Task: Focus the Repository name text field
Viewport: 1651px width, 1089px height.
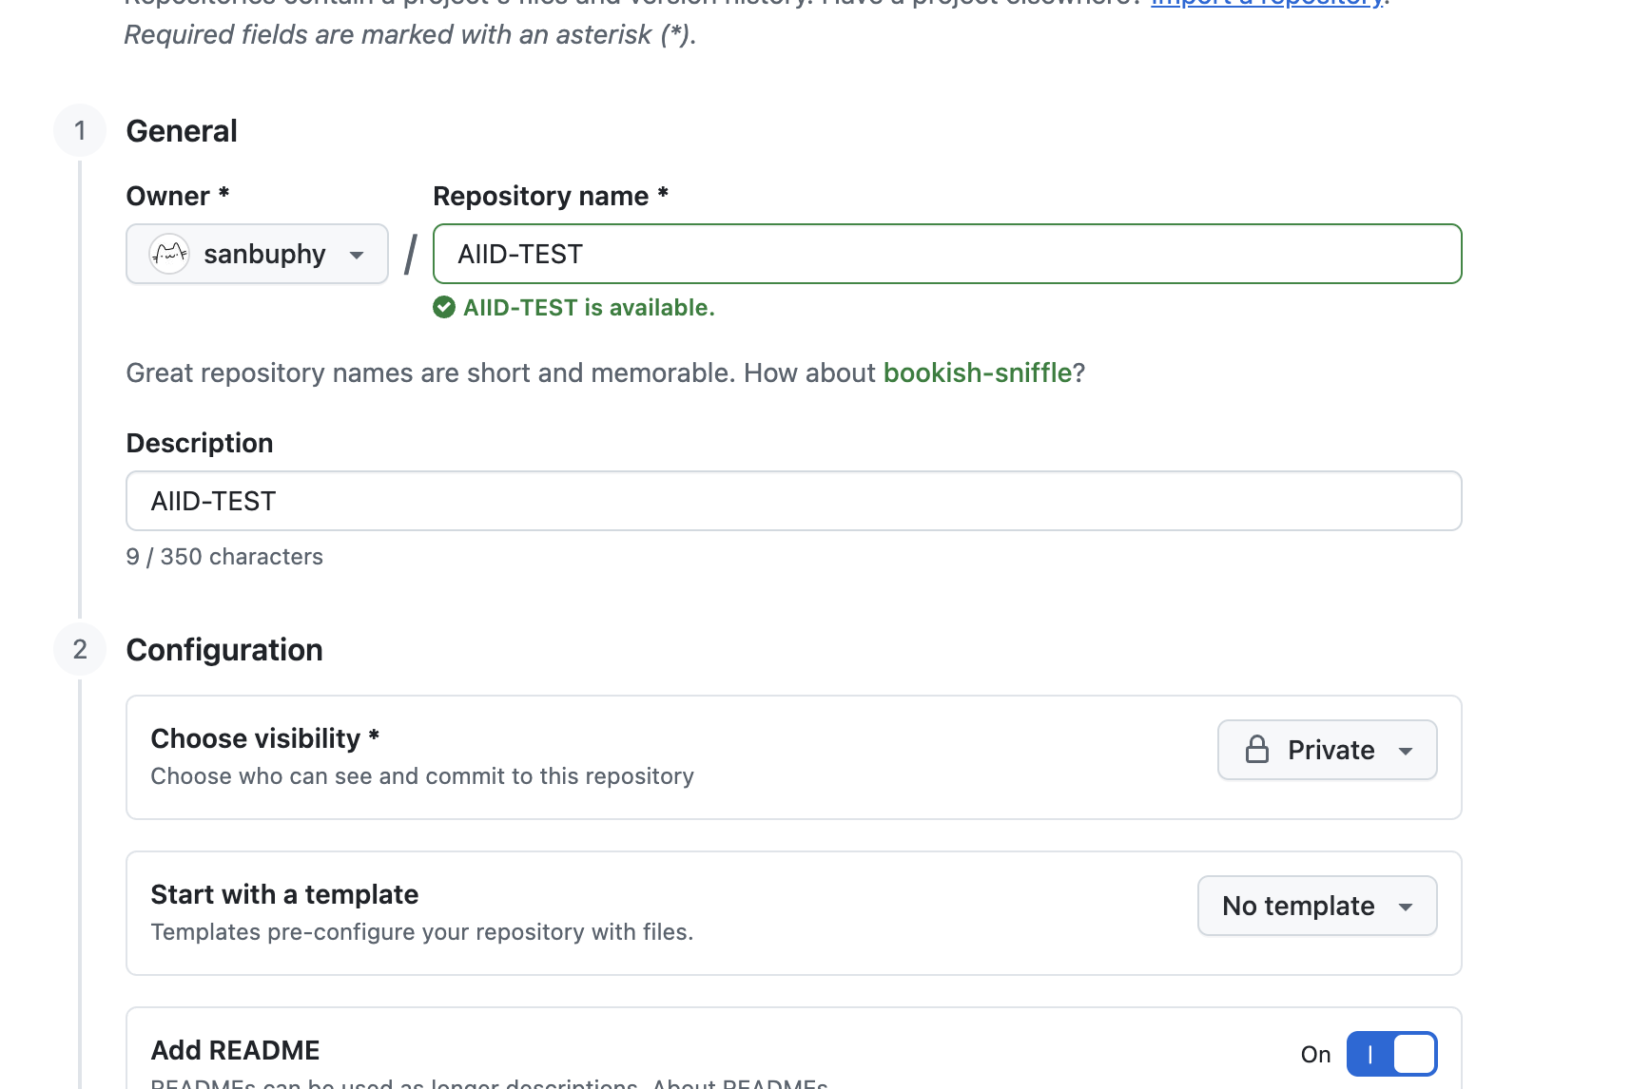Action: point(946,254)
